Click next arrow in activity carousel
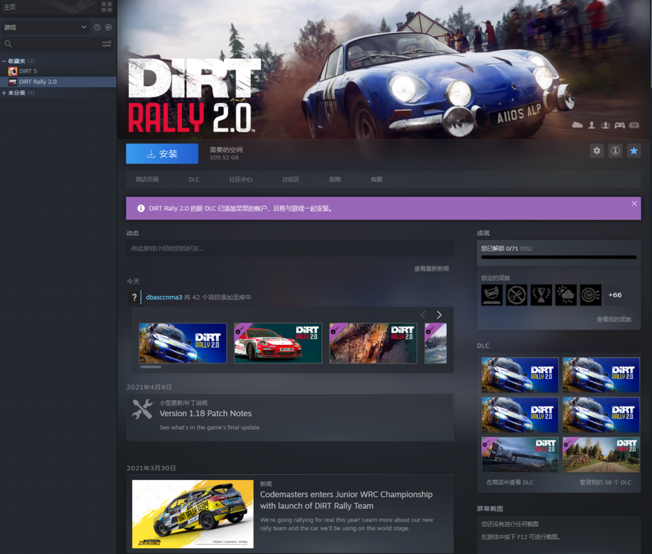This screenshot has width=652, height=554. (x=439, y=315)
